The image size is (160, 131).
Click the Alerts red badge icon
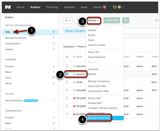click(x=104, y=7)
